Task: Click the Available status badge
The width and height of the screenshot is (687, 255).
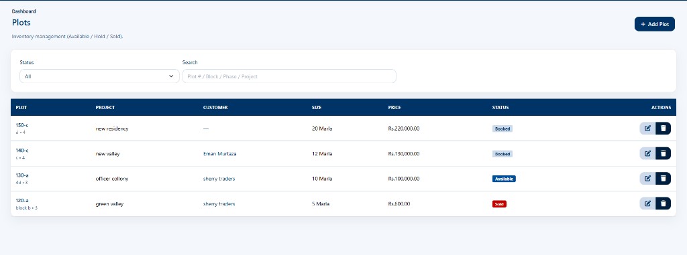Action: [x=504, y=179]
